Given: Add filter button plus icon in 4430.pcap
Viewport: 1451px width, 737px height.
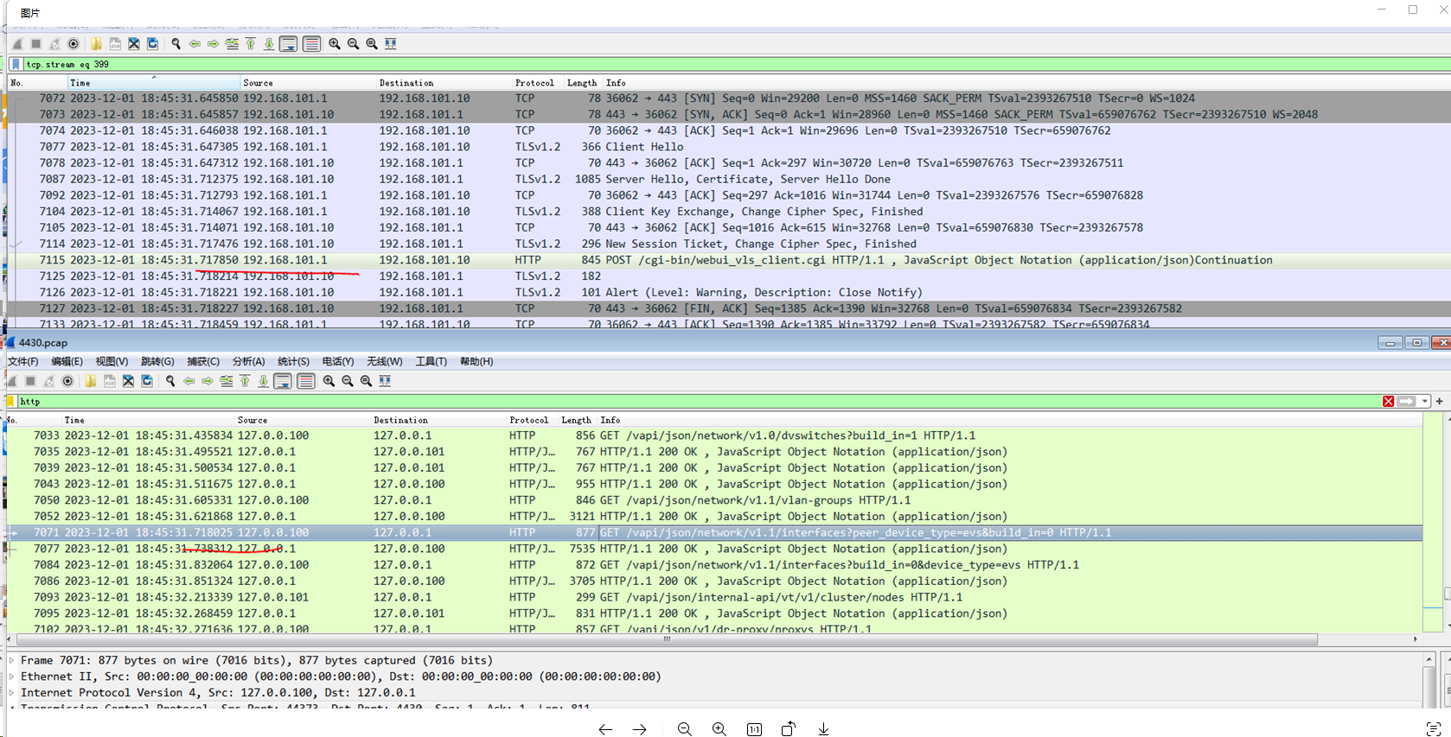Looking at the screenshot, I should [1440, 401].
